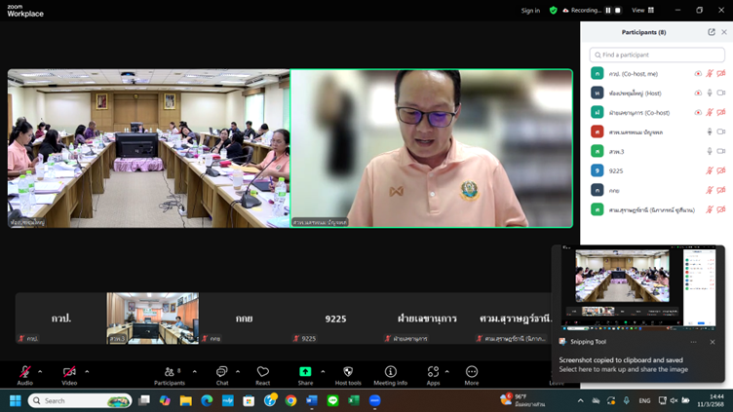
Task: Open the Windows Start menu
Action: 16,400
